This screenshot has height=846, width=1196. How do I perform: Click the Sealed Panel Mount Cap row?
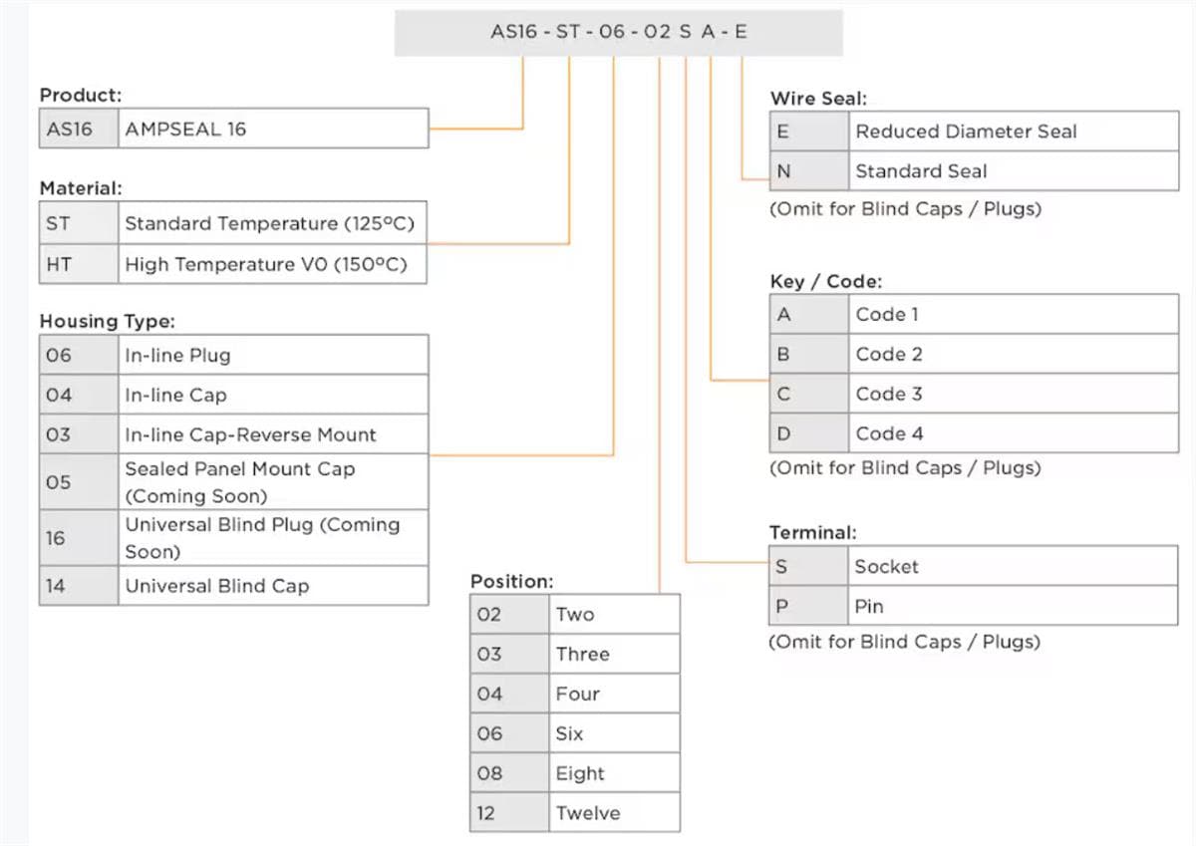(233, 482)
